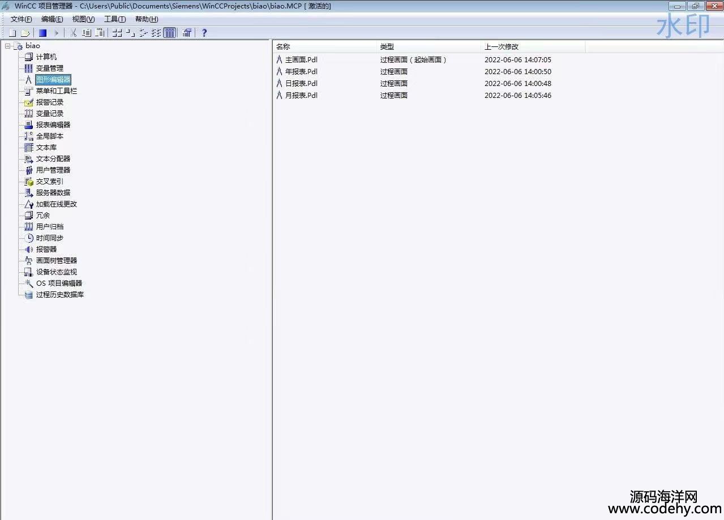
Task: Click the 报警器 horn speaker icon
Action: pos(29,250)
